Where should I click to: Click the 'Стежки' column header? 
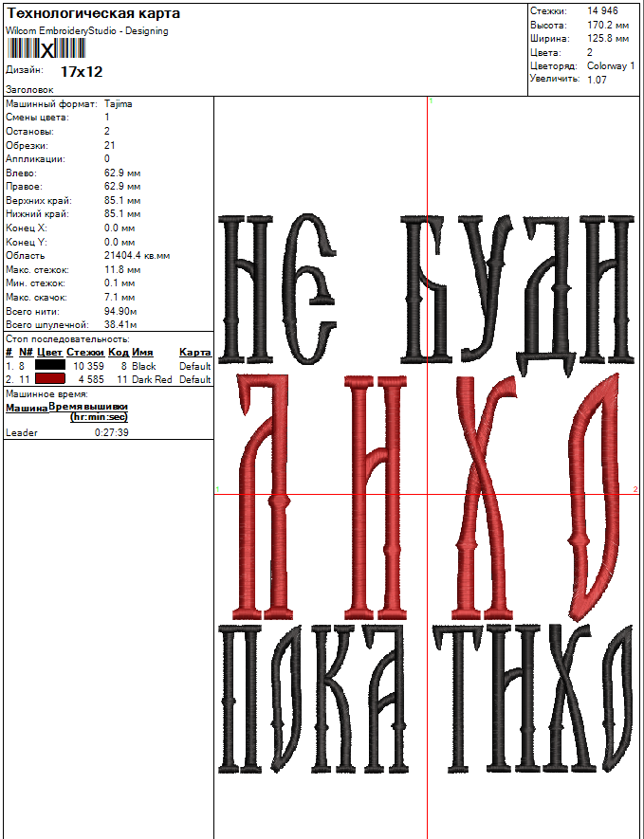(85, 353)
